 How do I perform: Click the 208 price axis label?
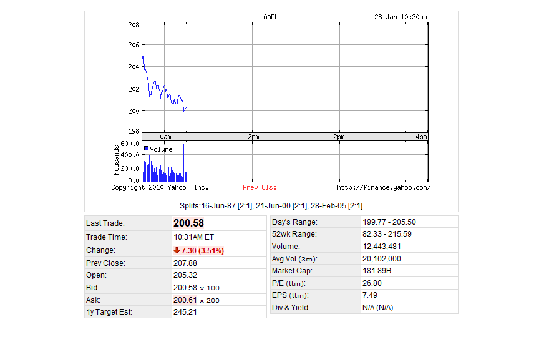tap(134, 25)
